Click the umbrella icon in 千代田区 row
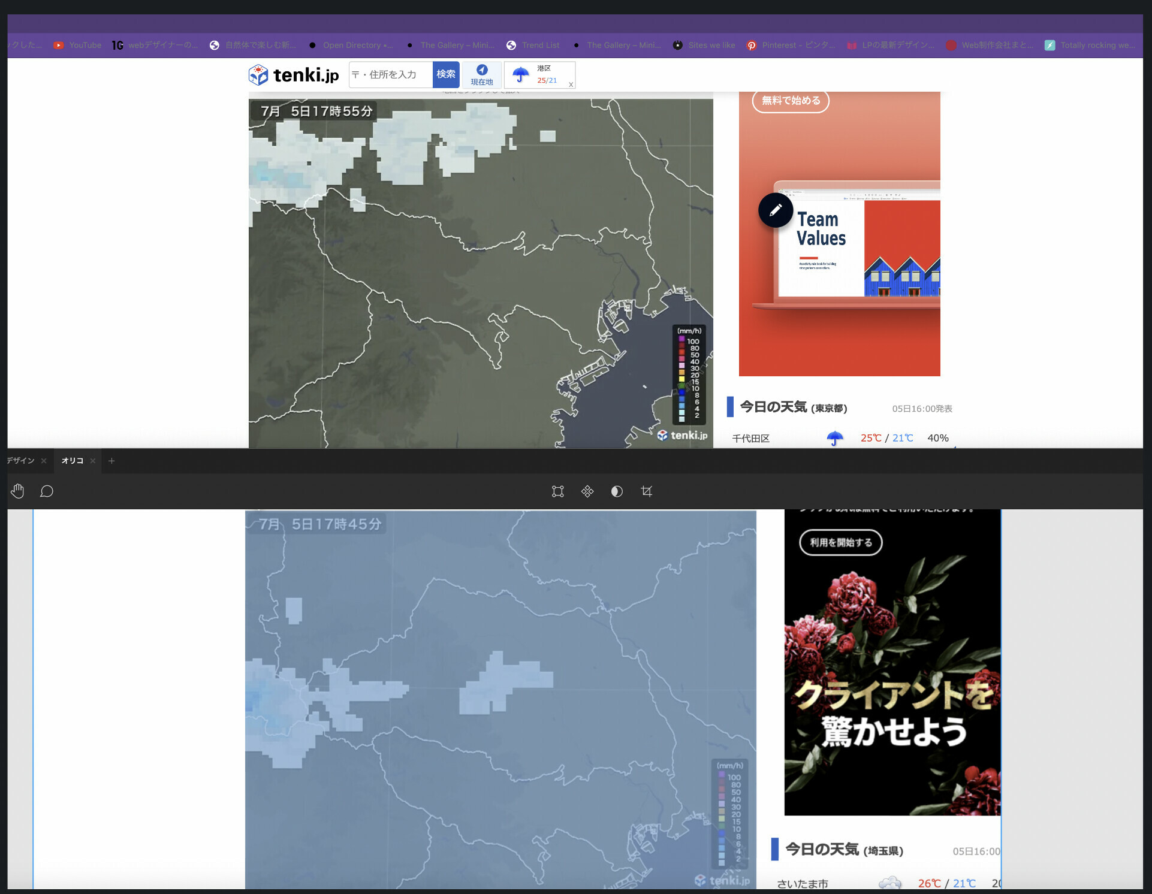The image size is (1152, 894). [834, 438]
